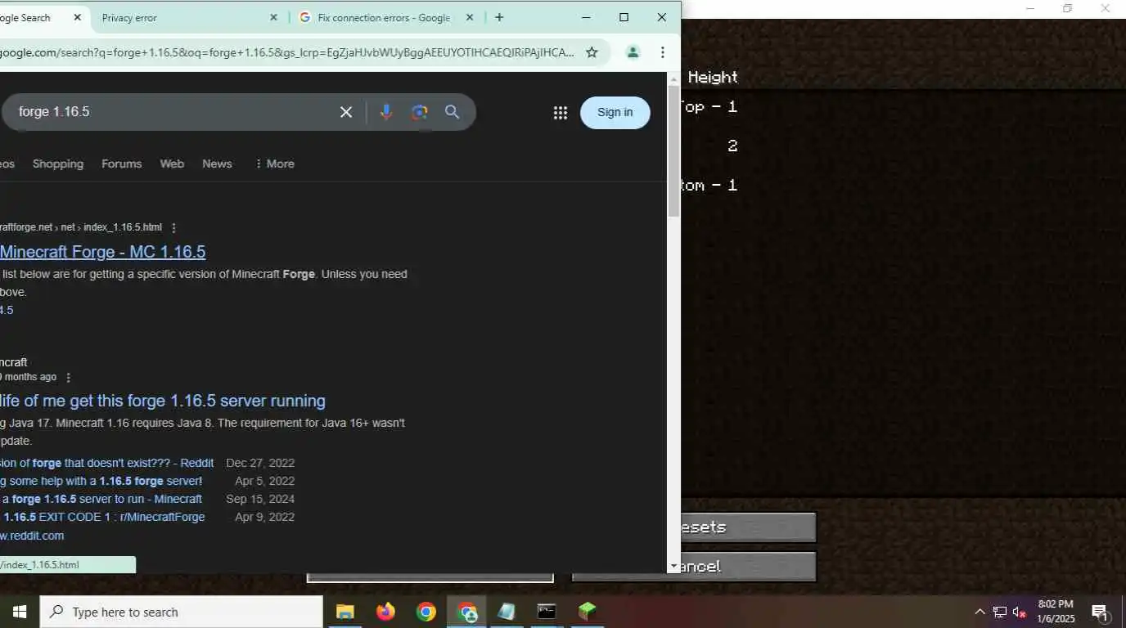The image size is (1126, 628).
Task: Switch to Minecraft grass block taskbar icon
Action: 587,612
